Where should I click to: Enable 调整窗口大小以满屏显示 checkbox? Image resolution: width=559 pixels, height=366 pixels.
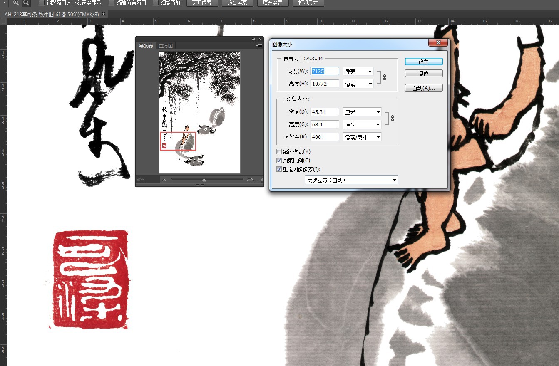[41, 2]
